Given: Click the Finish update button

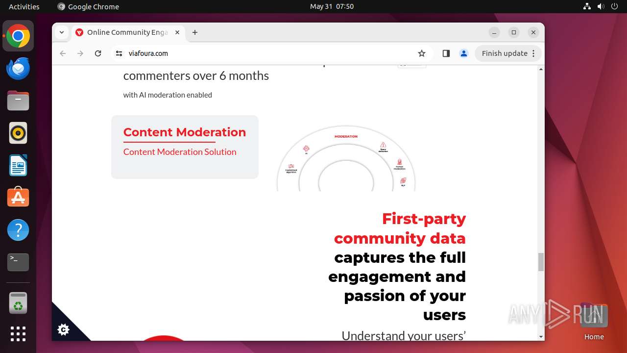Looking at the screenshot, I should click(508, 53).
